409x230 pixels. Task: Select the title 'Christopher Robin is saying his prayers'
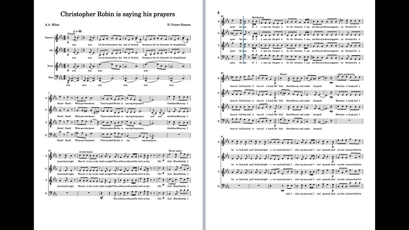pyautogui.click(x=118, y=14)
